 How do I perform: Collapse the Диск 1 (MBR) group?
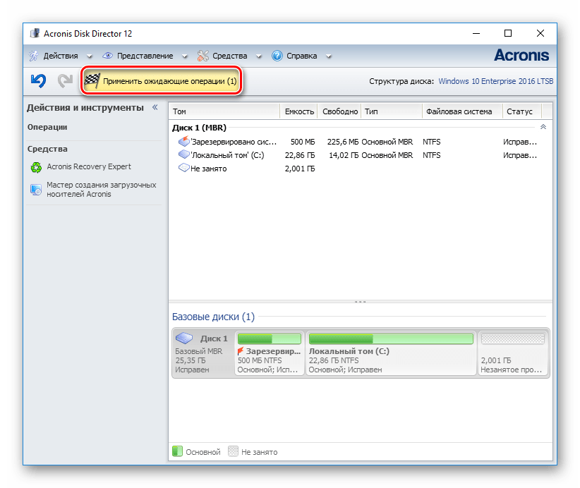pyautogui.click(x=543, y=127)
